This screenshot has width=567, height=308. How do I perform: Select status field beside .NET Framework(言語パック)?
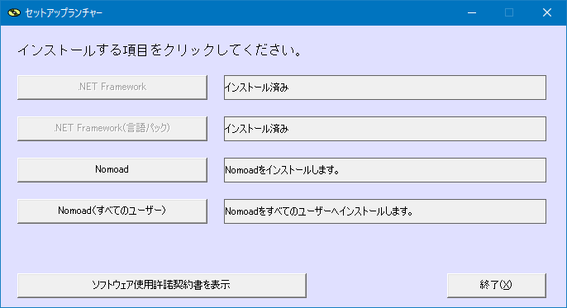tap(385, 129)
